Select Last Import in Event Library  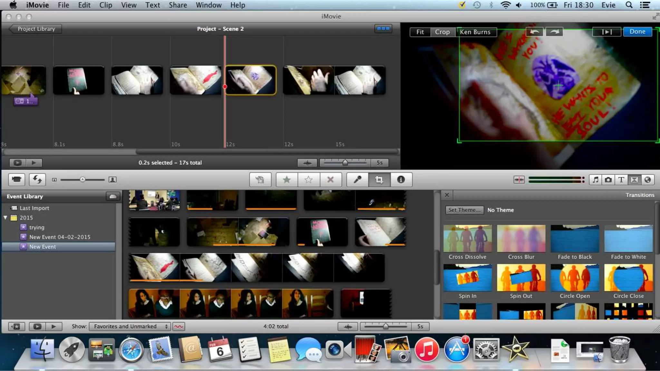coord(34,208)
